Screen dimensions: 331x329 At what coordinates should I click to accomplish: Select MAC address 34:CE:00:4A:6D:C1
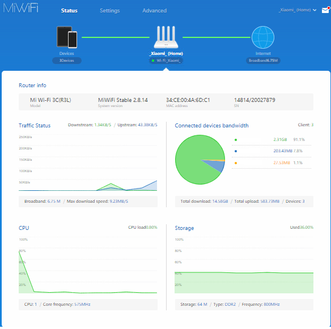click(x=188, y=100)
